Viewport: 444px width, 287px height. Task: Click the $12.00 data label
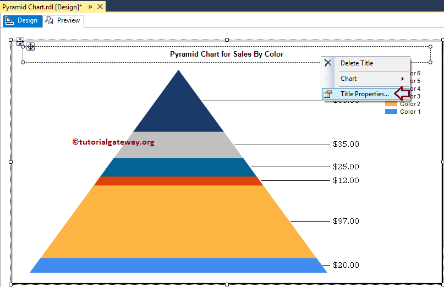[346, 180]
